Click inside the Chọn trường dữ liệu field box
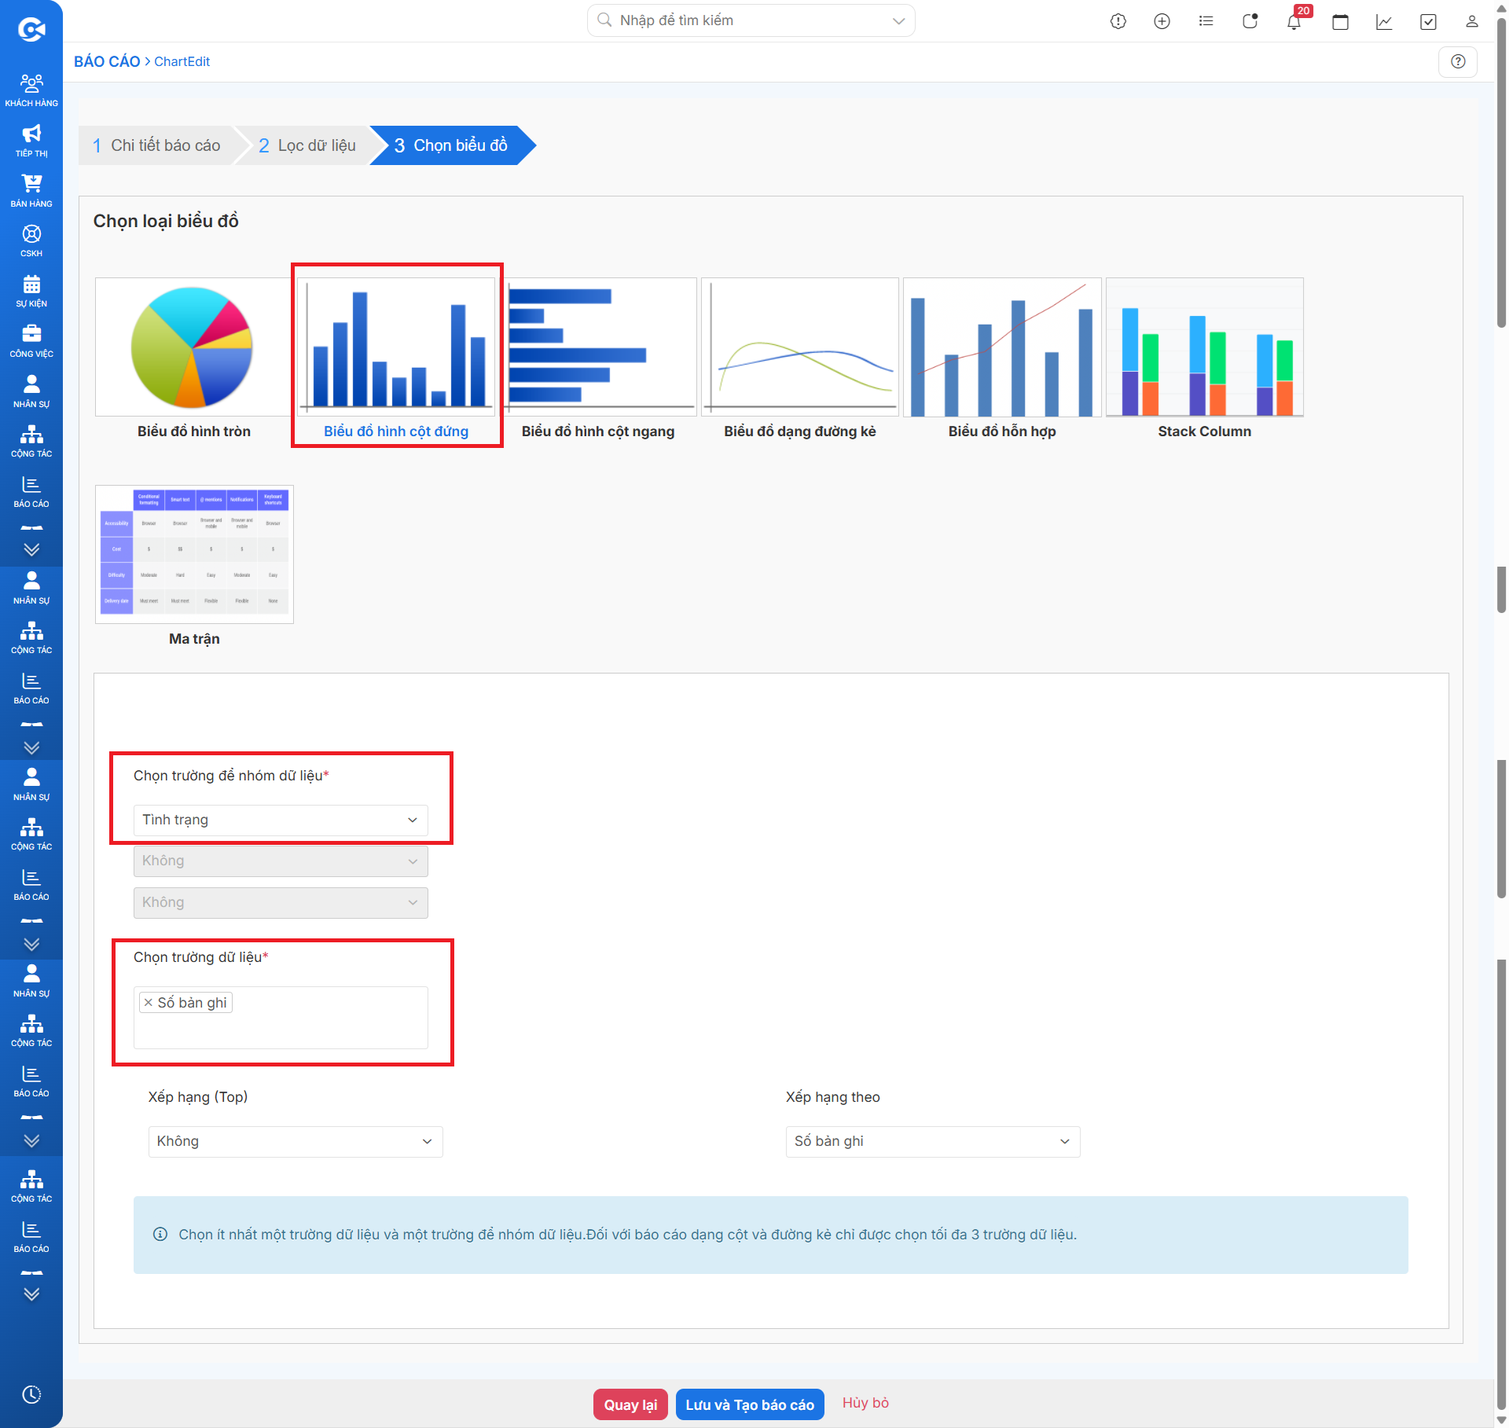The height and width of the screenshot is (1428, 1509). (281, 1018)
